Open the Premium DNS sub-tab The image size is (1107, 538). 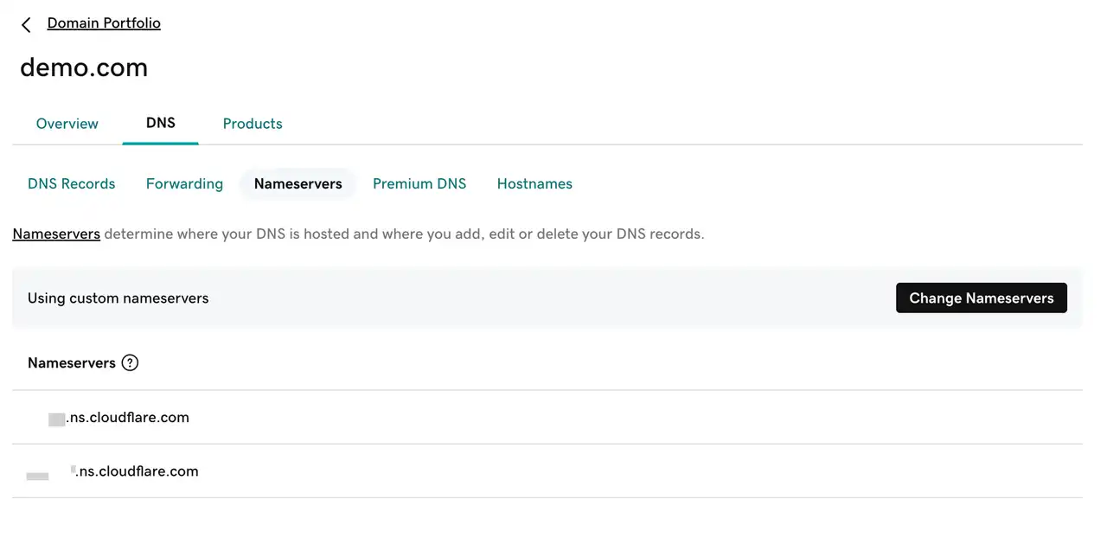click(x=419, y=183)
